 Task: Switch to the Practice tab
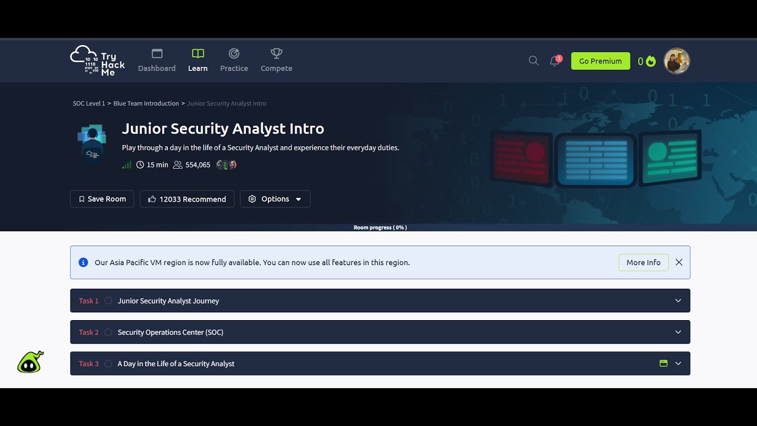(234, 60)
